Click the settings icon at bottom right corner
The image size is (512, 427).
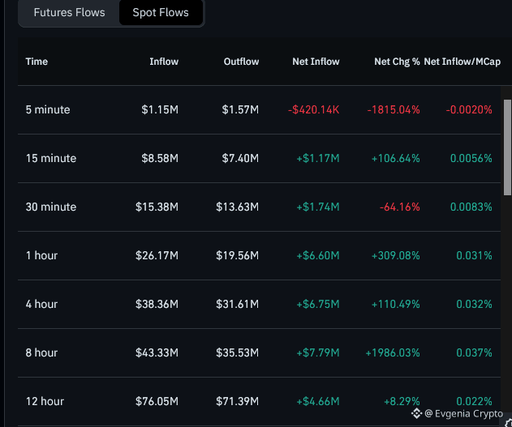coord(508,422)
